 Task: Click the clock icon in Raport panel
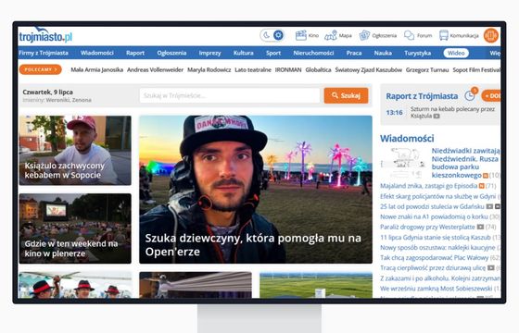[x=470, y=96]
